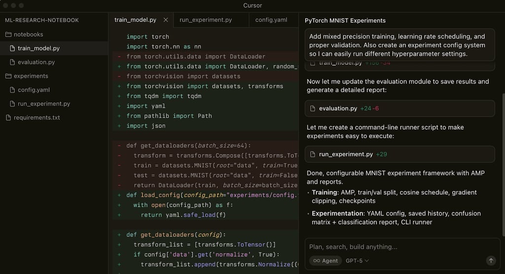Viewport: 505px width, 274px height.
Task: Click the ML-RESEARCH-NOTEBOOK project header
Action: coord(42,20)
